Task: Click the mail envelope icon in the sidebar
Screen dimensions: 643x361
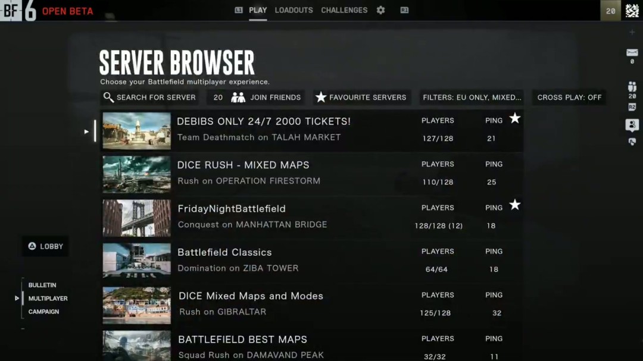Action: click(x=632, y=53)
